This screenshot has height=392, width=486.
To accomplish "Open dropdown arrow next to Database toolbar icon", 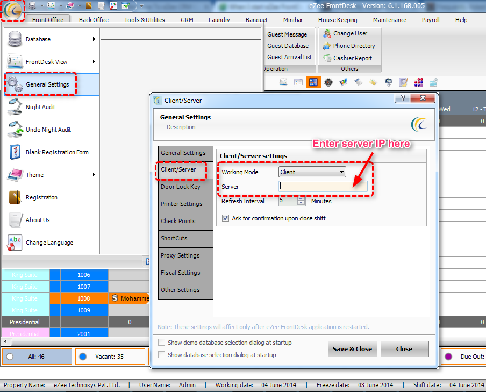I will (42, 5).
